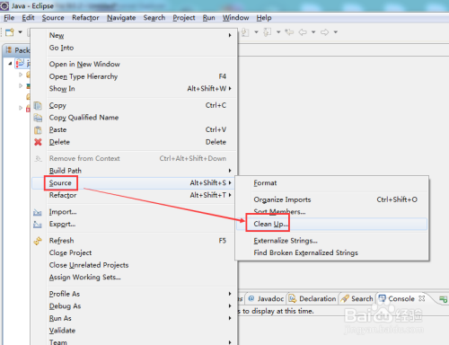Click the Copy icon in context menu

(x=38, y=105)
